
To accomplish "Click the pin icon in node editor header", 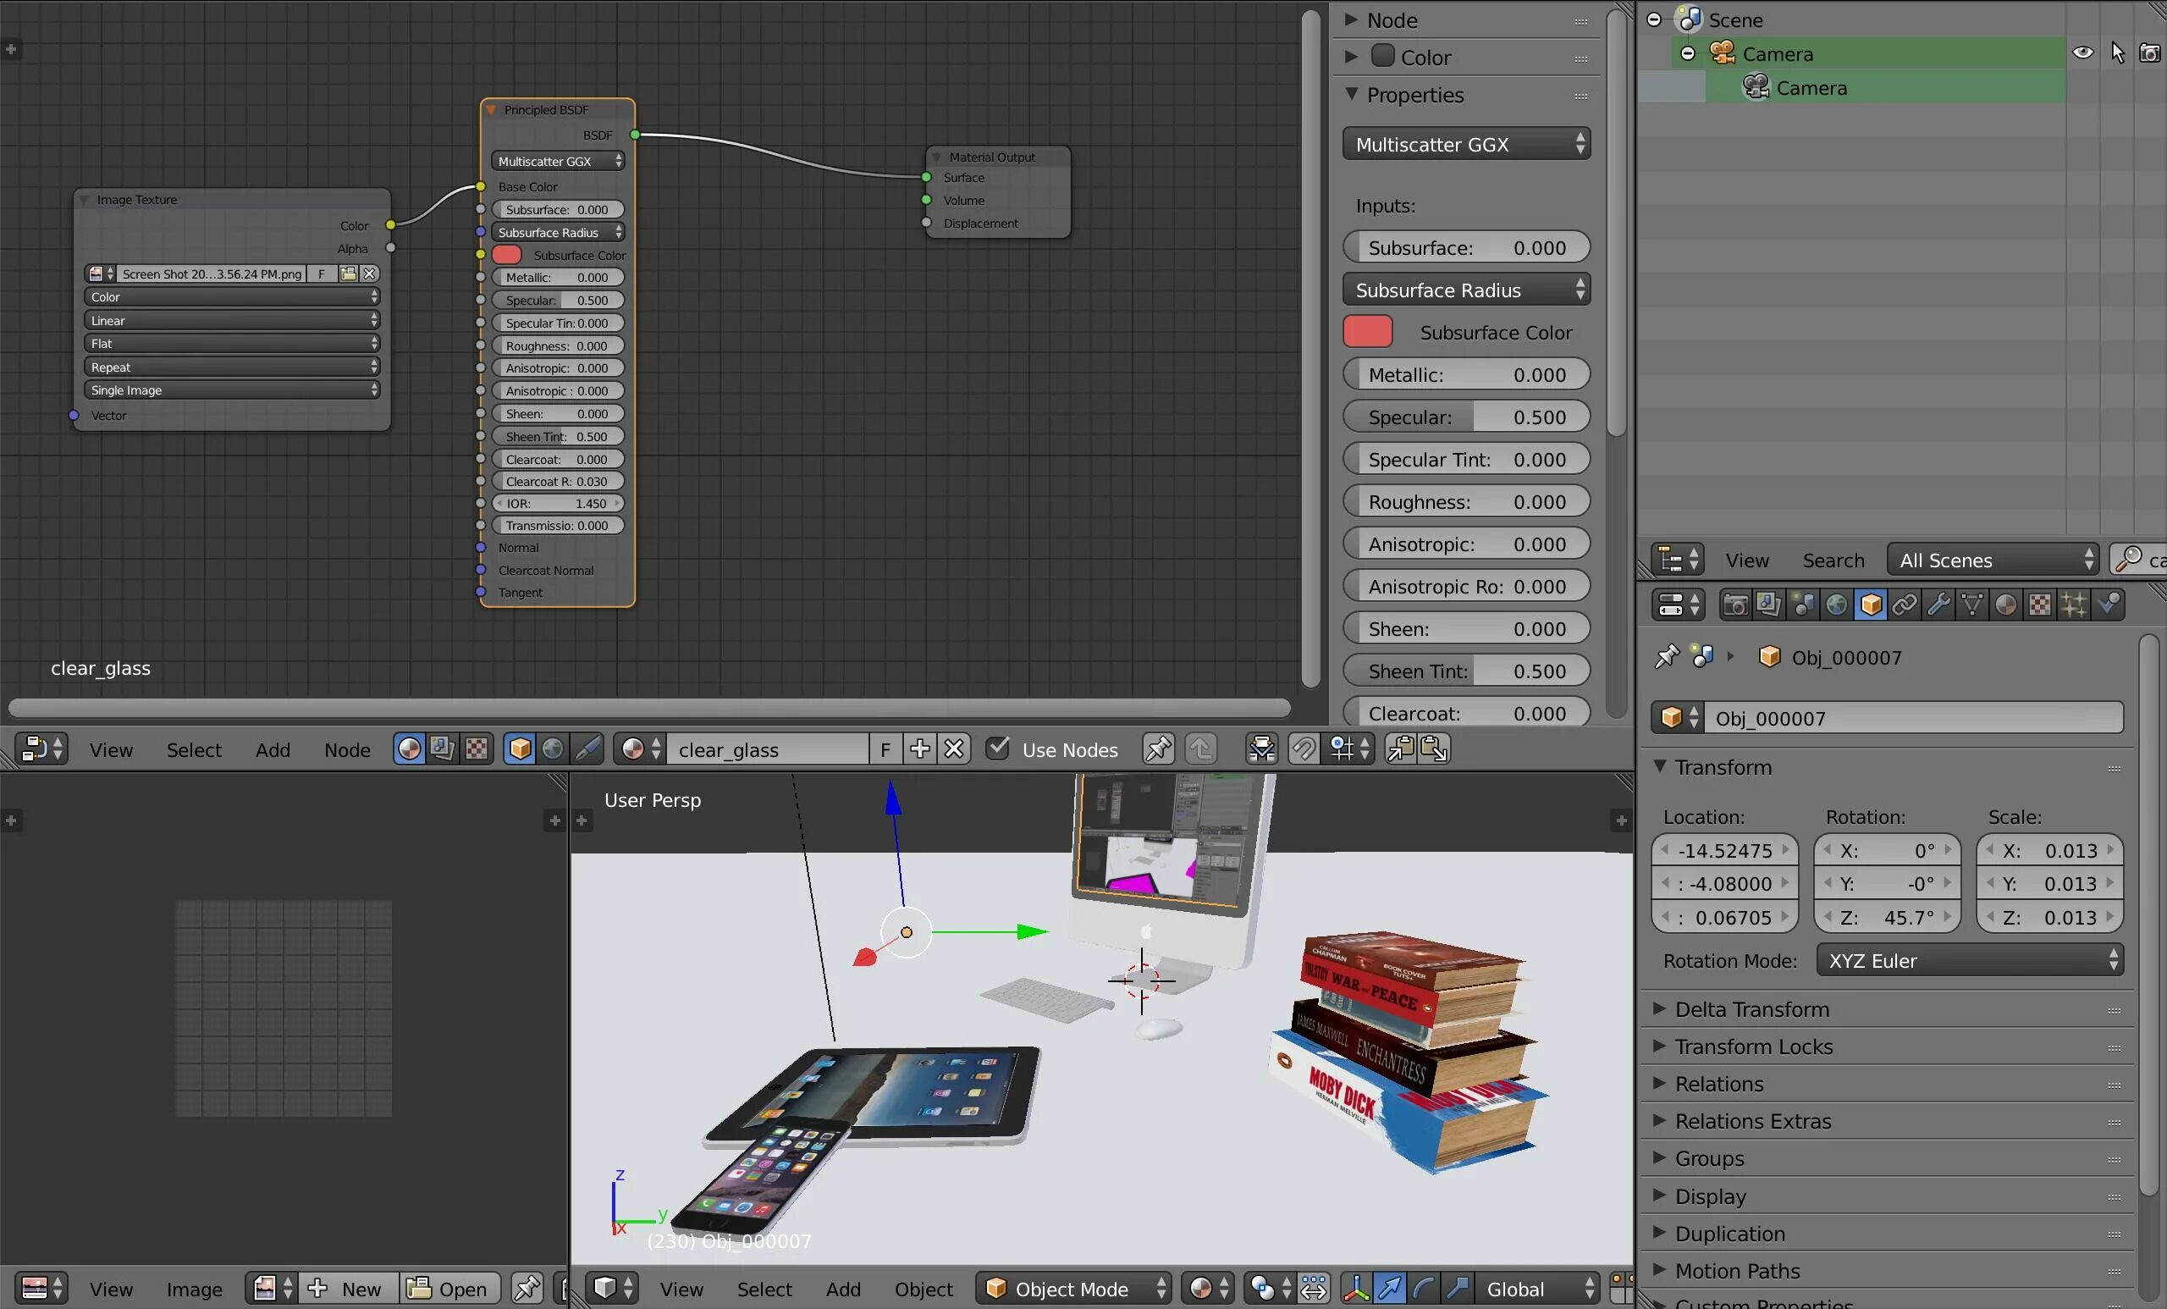I will [1157, 748].
